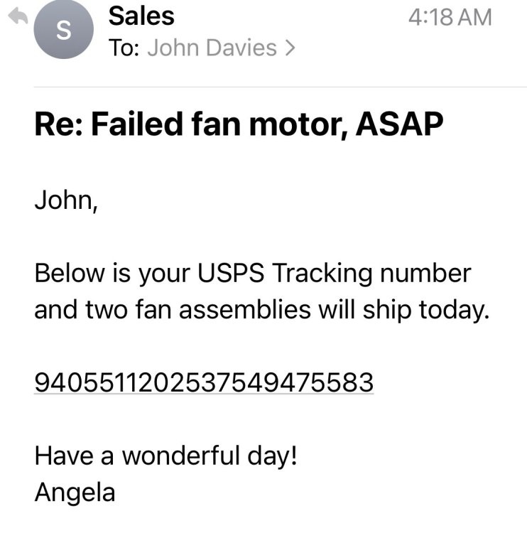Open the USPS tracking number link
Image resolution: width=527 pixels, height=533 pixels.
click(x=203, y=382)
